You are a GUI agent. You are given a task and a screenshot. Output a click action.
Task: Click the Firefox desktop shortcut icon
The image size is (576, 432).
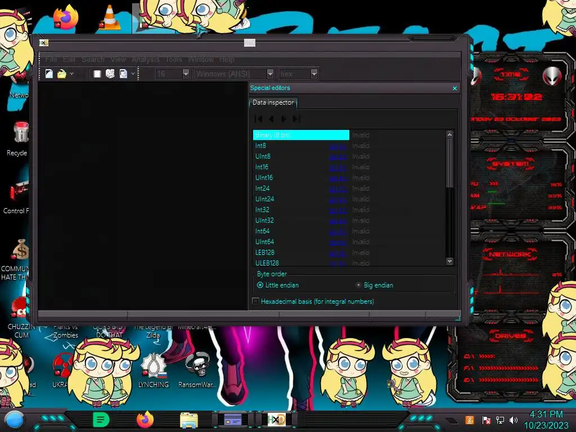click(x=66, y=17)
